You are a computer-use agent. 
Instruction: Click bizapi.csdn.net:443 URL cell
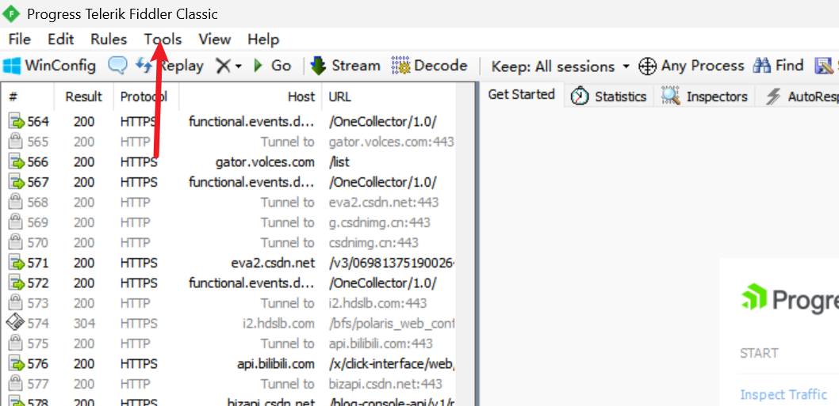pyautogui.click(x=385, y=384)
